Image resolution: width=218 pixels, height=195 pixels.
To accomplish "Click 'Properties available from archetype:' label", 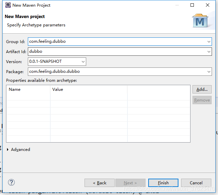I will [42, 80].
